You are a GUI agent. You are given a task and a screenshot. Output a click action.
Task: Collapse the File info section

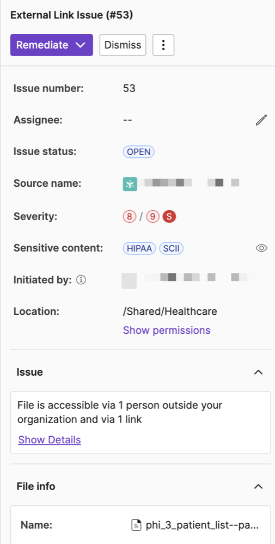coord(258,486)
